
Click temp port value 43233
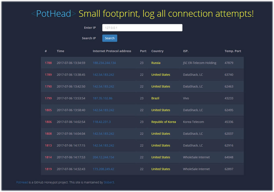pos(229,98)
